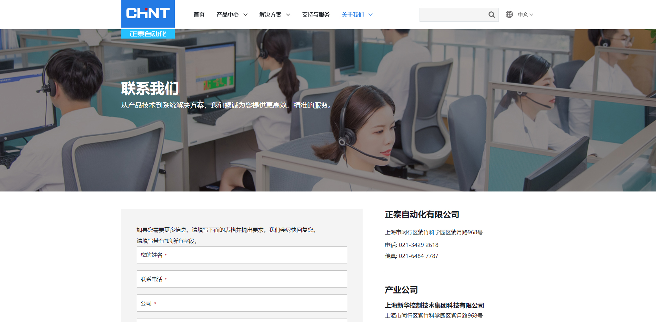Click the CHNT logo
Image resolution: width=656 pixels, height=322 pixels.
pos(148,13)
